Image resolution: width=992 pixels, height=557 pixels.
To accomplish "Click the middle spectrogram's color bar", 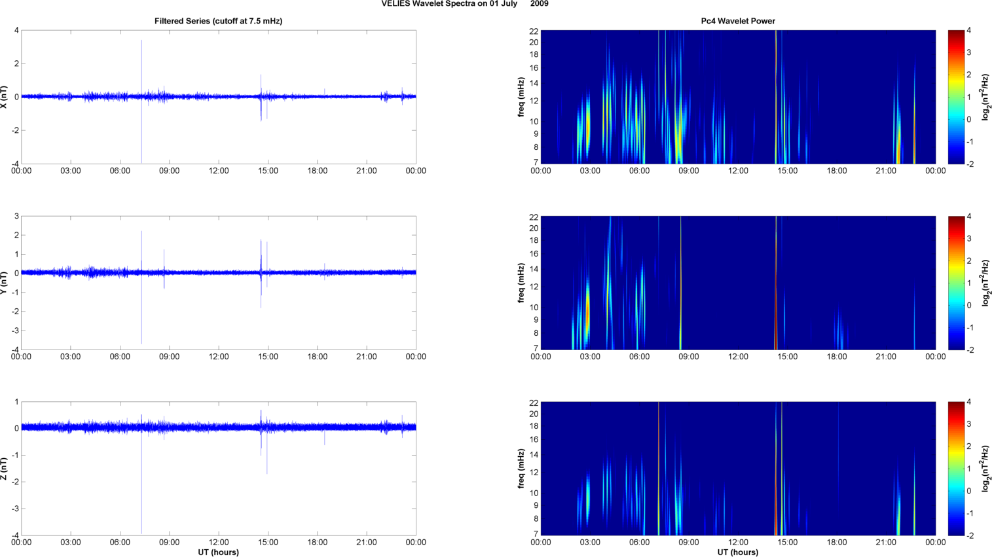I will pyautogui.click(x=956, y=283).
